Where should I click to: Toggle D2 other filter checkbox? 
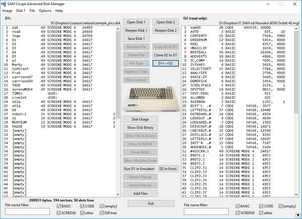[x=266, y=213]
